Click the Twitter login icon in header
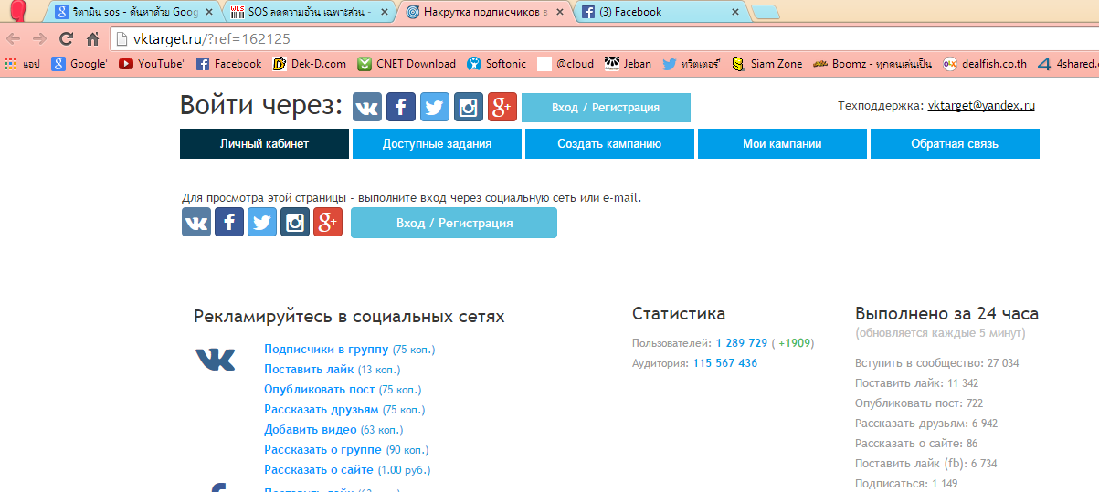The height and width of the screenshot is (492, 1099). [435, 107]
